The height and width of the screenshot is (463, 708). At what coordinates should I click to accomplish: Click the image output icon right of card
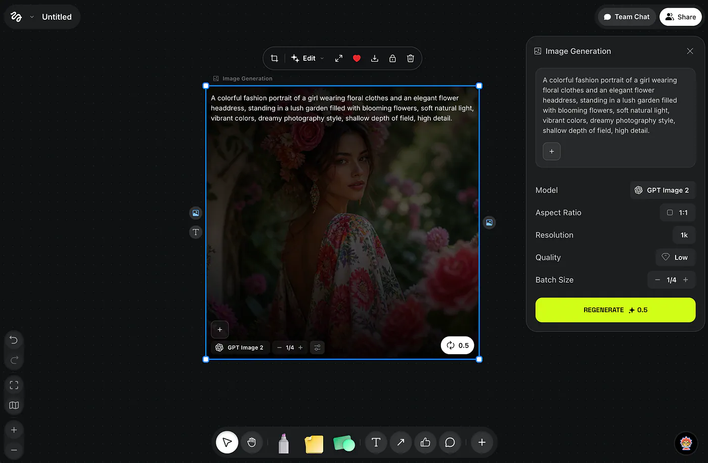pos(489,223)
